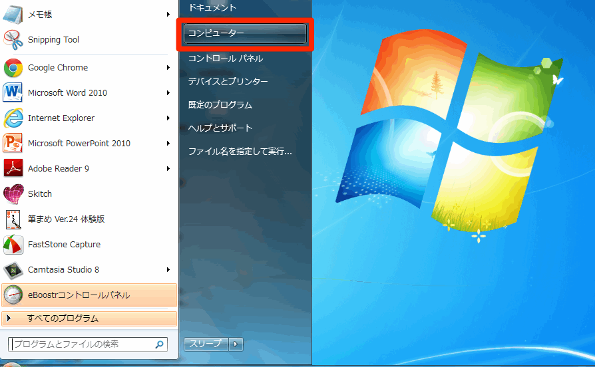Launch the Microsoft PowerPoint 2010 icon
The image size is (595, 367).
coord(13,144)
